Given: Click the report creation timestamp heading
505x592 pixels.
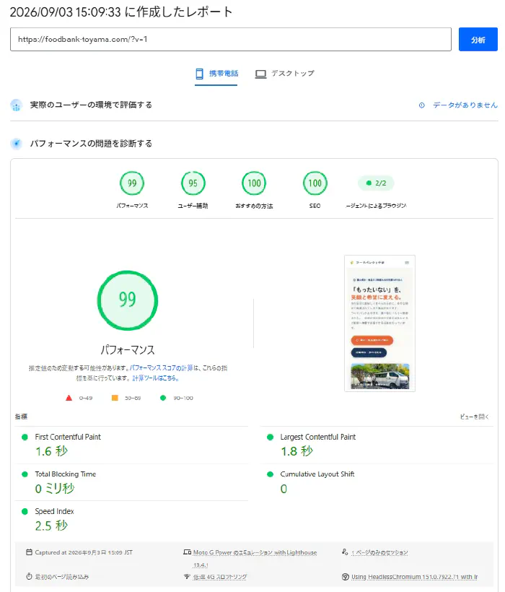Looking at the screenshot, I should (121, 12).
